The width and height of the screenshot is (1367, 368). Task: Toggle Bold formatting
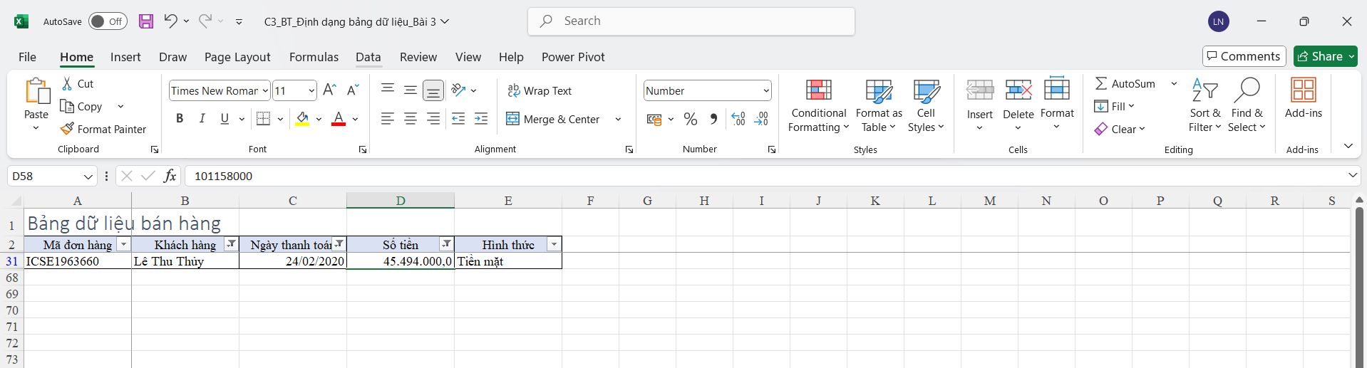pyautogui.click(x=180, y=119)
